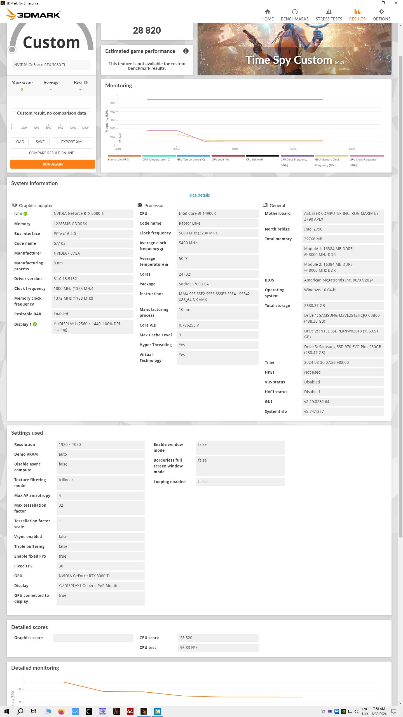Click the green check icon beside Display 1
Image resolution: width=403 pixels, height=717 pixels.
click(35, 324)
